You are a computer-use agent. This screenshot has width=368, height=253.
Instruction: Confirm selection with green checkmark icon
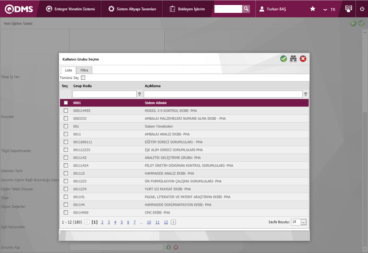(x=284, y=59)
